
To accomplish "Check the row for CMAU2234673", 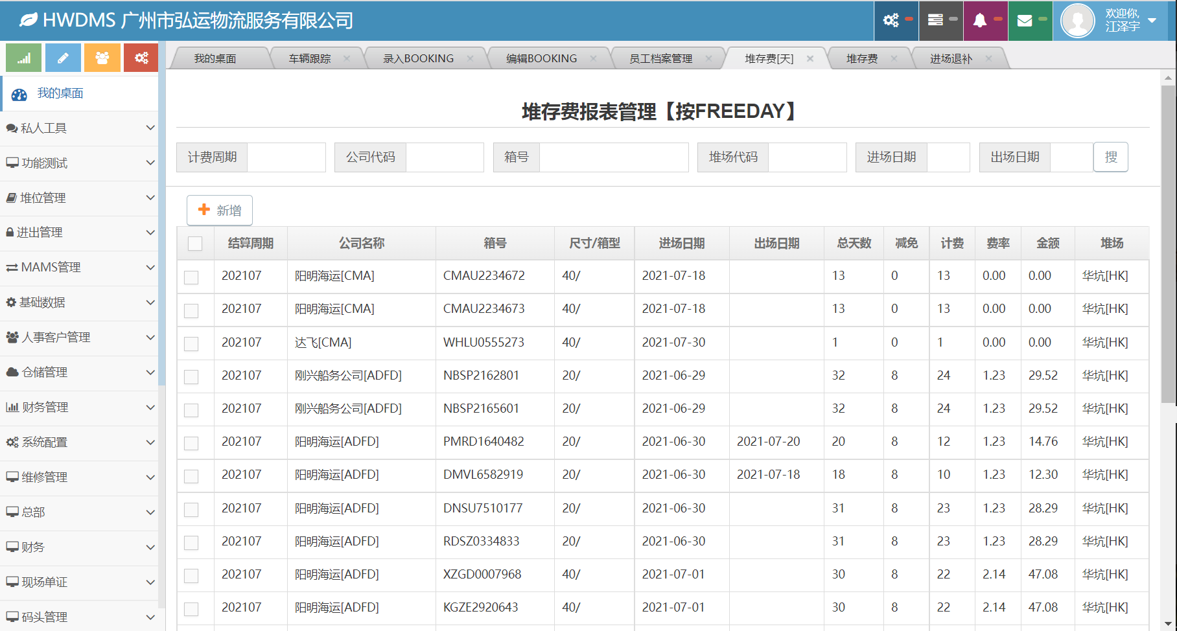I will [191, 311].
